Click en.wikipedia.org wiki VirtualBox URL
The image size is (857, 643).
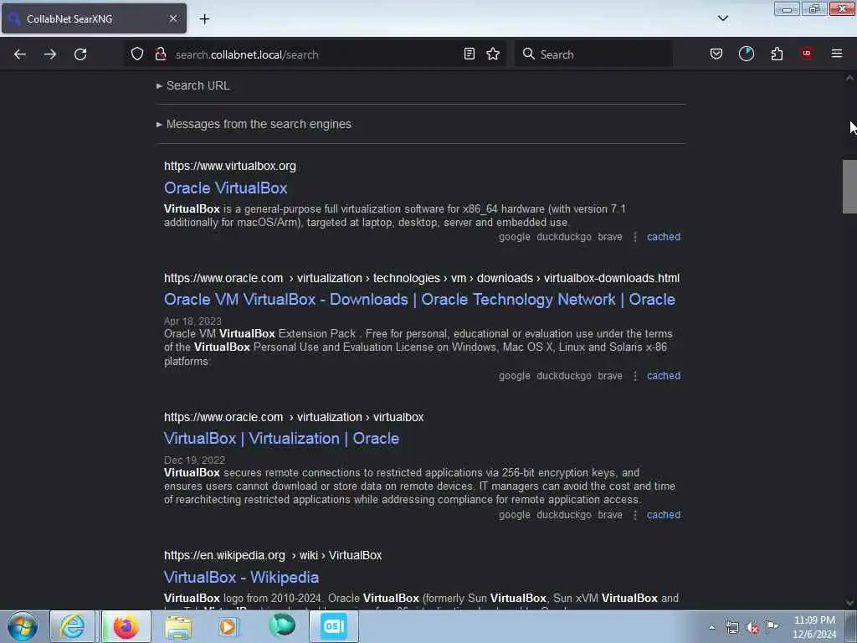tap(273, 556)
